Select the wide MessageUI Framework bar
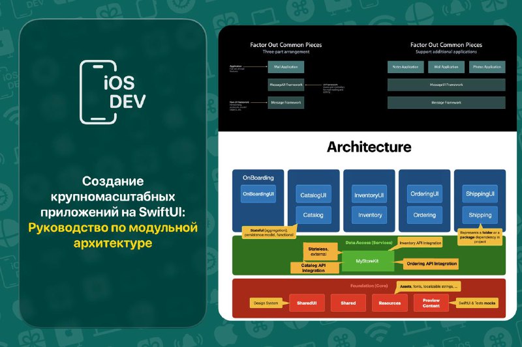Viewport: 522px width, 347px height. click(446, 85)
